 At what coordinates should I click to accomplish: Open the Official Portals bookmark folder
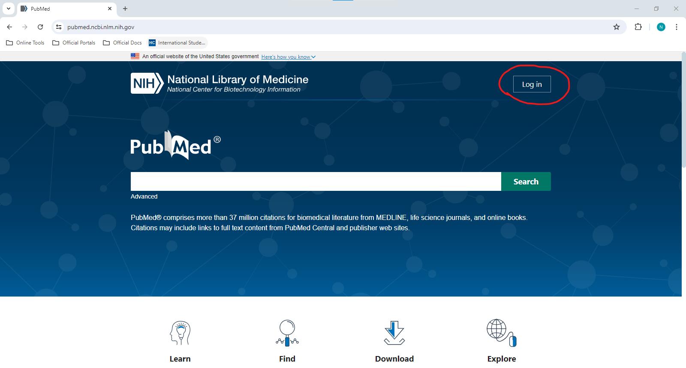coord(74,43)
